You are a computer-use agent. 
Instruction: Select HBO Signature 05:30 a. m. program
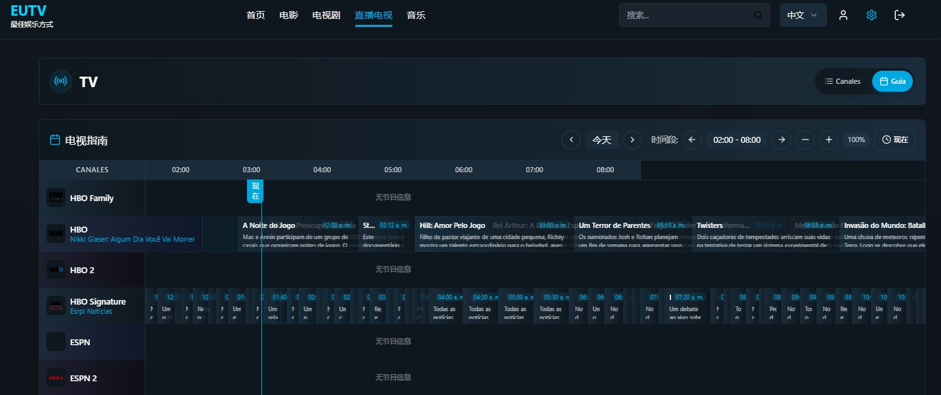[x=551, y=306]
